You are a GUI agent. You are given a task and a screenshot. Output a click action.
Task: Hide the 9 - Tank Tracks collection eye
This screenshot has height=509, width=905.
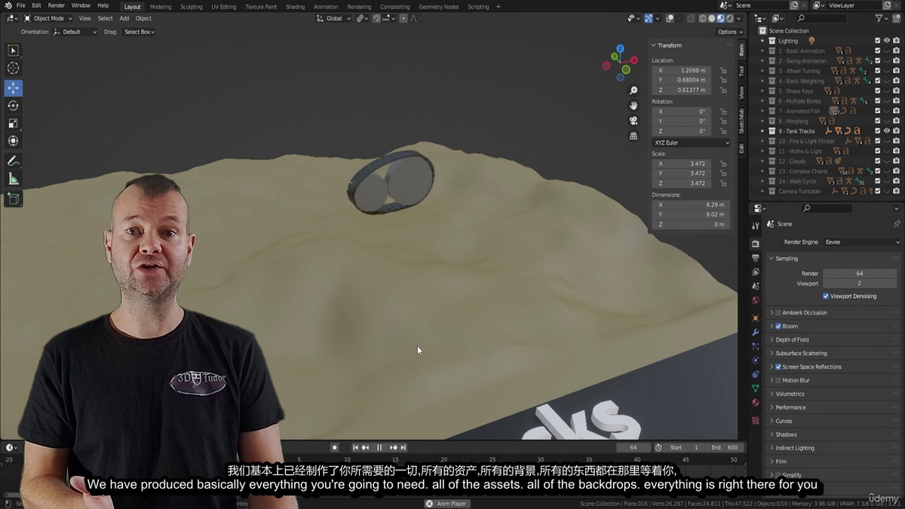point(887,131)
